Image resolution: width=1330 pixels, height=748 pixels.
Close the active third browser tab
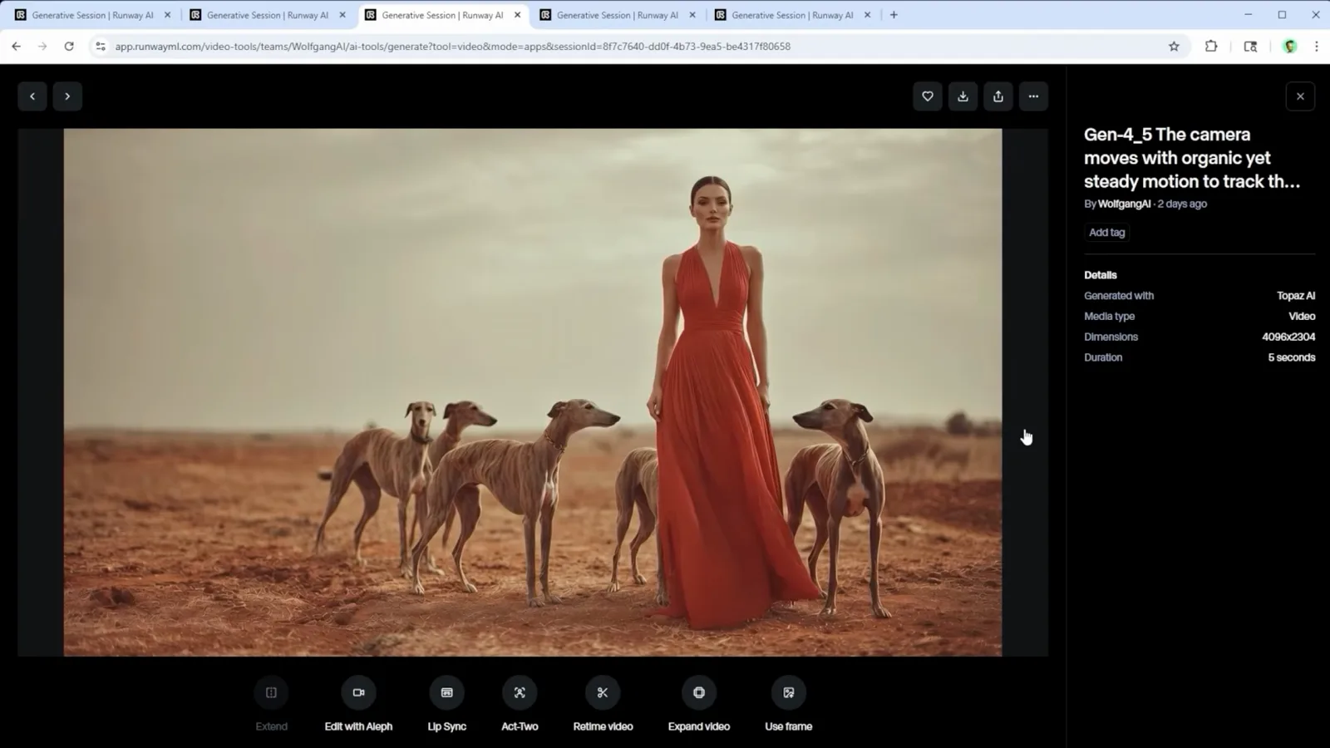(517, 15)
